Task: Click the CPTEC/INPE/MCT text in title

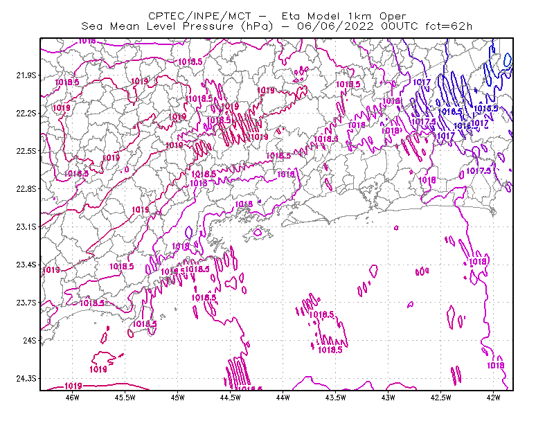Action: pos(199,16)
